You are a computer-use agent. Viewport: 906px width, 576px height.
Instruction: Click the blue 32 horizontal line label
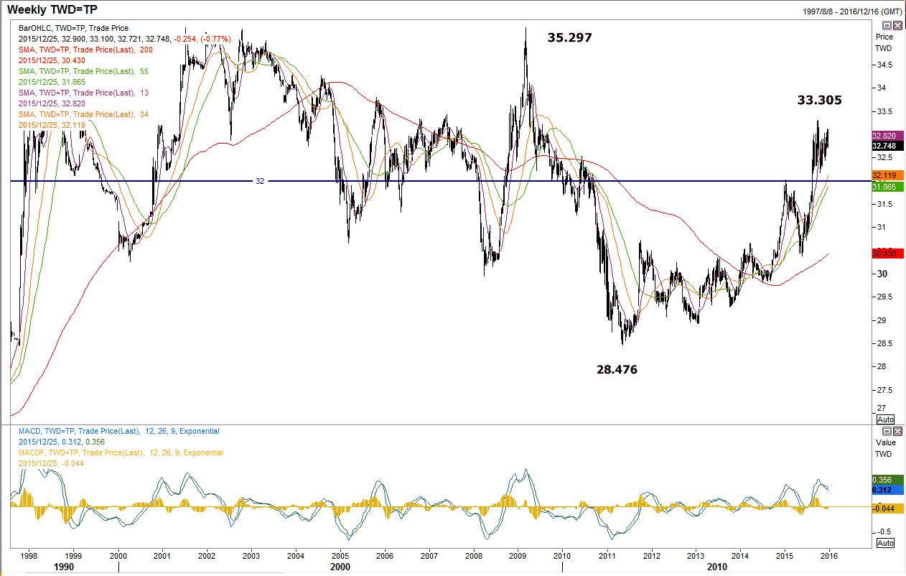tap(260, 181)
